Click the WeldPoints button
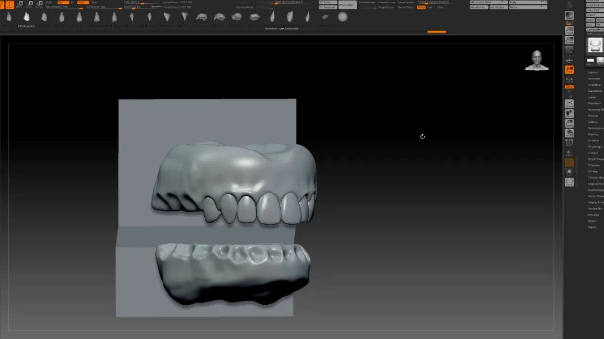This screenshot has height=339, width=604. pos(478,7)
